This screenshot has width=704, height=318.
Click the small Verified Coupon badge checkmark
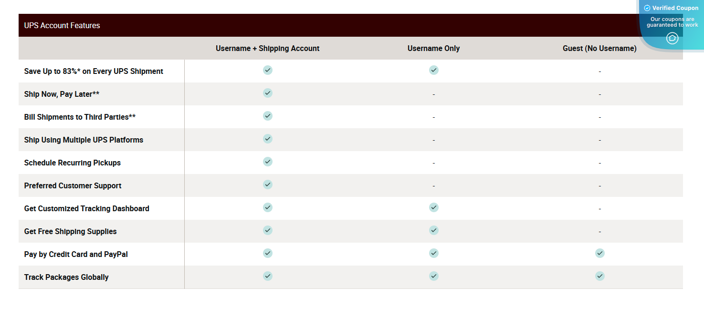pos(647,8)
